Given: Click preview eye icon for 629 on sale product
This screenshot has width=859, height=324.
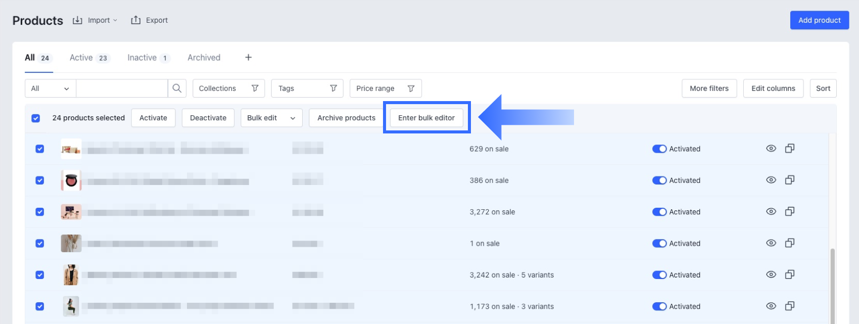Looking at the screenshot, I should click(771, 149).
